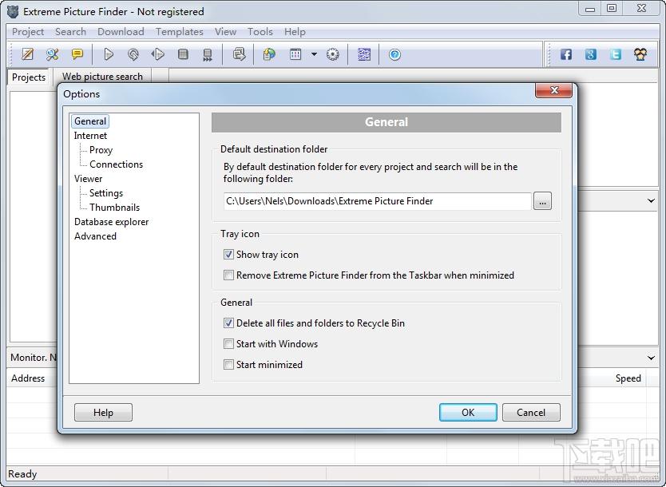
Task: Uncheck Delete all files to Recycle Bin
Action: [228, 323]
